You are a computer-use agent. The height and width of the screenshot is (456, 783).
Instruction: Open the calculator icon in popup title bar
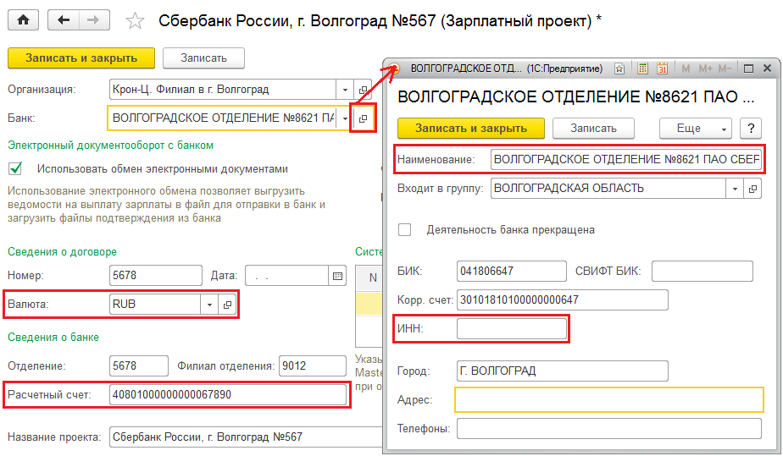click(642, 69)
